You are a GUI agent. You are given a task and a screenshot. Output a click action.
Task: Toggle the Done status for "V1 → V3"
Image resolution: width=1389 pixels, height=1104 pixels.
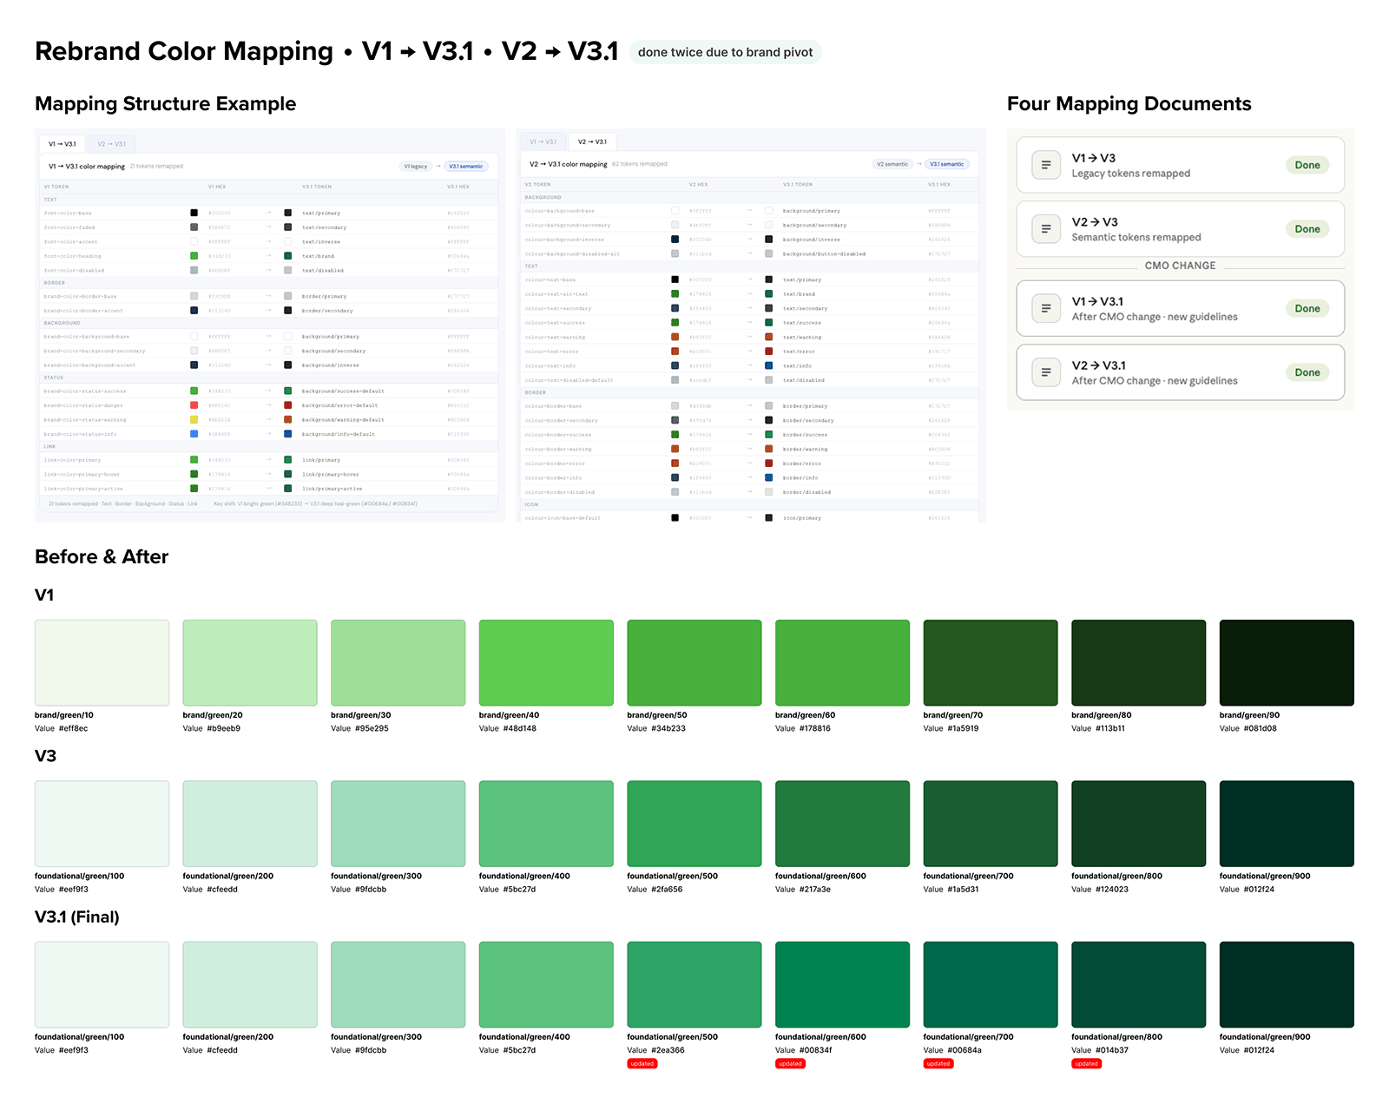point(1307,165)
